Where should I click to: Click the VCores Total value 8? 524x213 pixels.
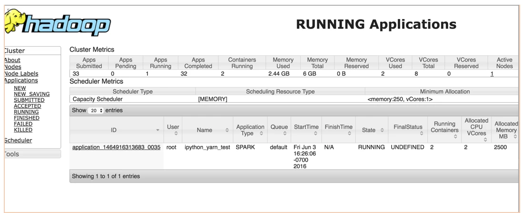coord(416,74)
